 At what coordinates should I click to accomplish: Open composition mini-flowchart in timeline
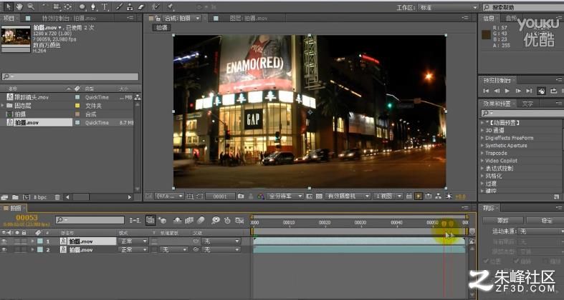[135, 221]
